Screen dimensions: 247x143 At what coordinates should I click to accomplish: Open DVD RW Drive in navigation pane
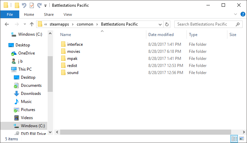coord(30,133)
